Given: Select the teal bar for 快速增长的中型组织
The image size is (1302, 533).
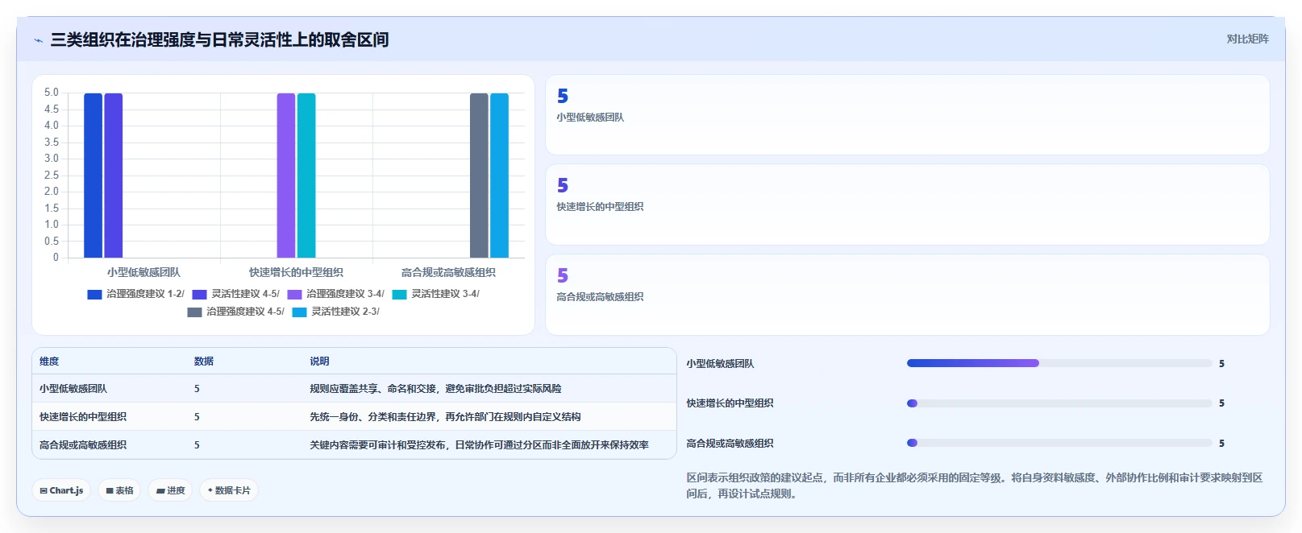Looking at the screenshot, I should coord(306,176).
